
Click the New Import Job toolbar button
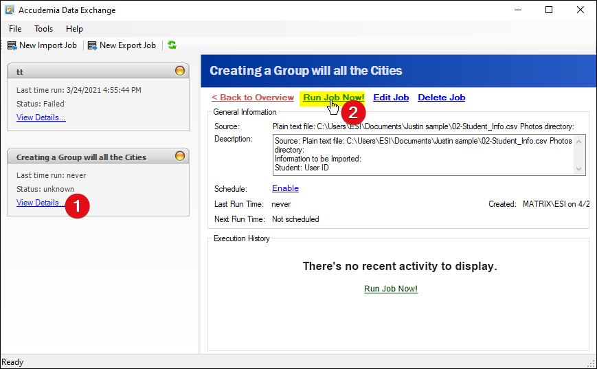click(43, 45)
